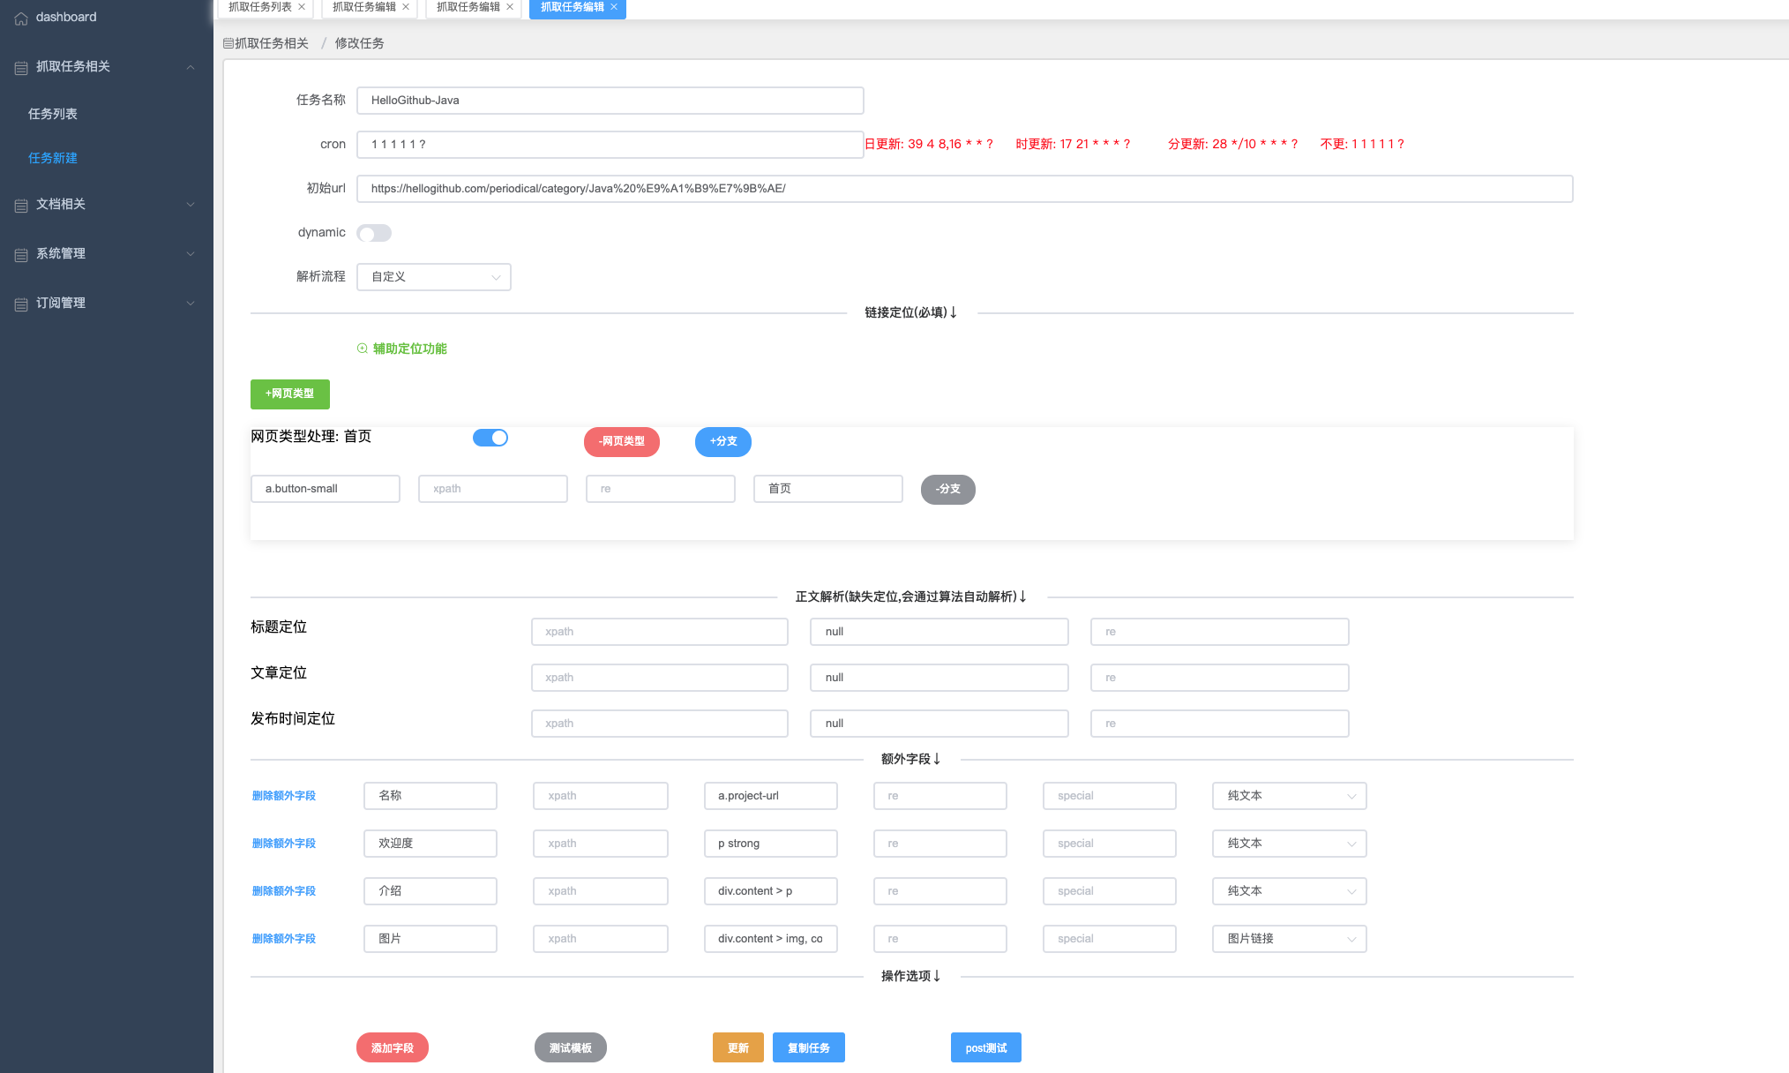Click the 抓取任务相关 sidebar list icon
This screenshot has width=1789, height=1073.
[x=21, y=68]
